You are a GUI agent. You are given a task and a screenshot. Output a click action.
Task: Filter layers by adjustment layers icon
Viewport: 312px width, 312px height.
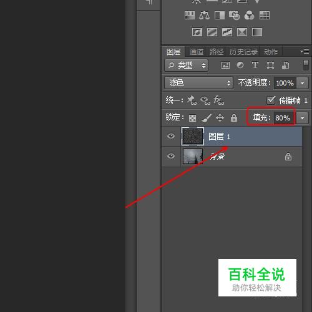click(240, 66)
